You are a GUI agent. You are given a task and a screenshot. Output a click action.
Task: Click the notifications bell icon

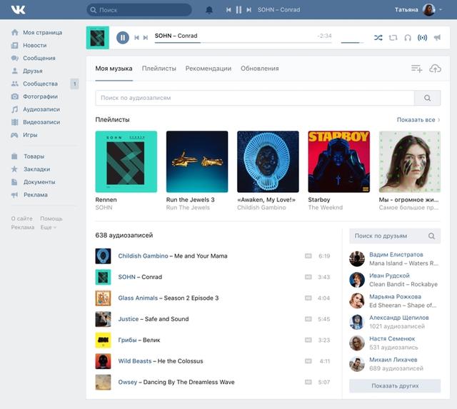point(209,10)
